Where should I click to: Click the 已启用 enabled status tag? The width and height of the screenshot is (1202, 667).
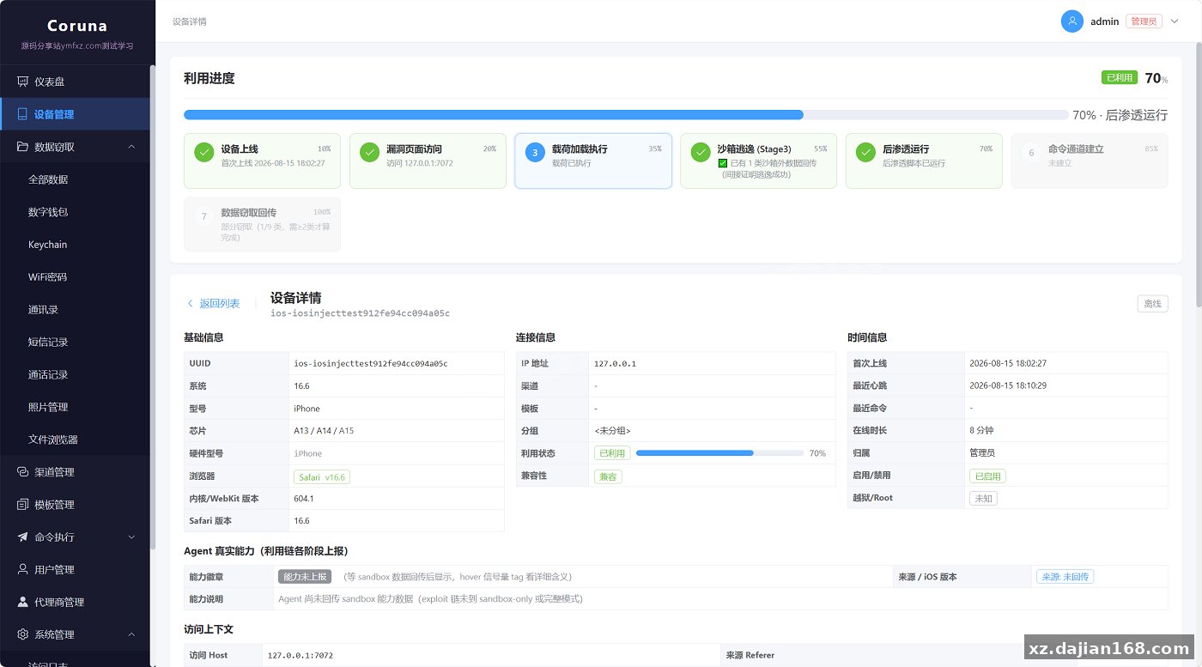987,476
